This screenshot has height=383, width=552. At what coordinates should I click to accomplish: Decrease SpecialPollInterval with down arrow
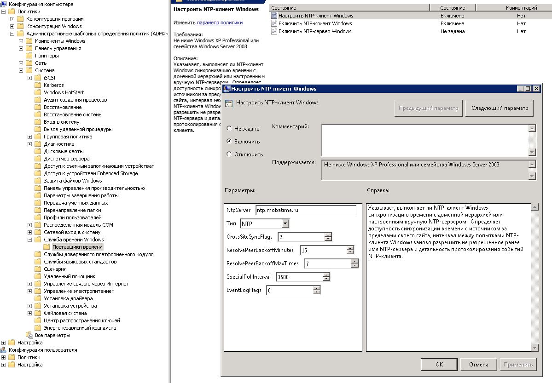point(326,279)
